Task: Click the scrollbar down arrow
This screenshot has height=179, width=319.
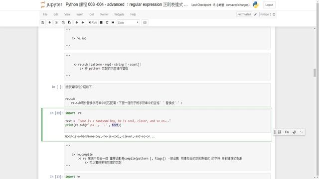Action: pos(315,177)
